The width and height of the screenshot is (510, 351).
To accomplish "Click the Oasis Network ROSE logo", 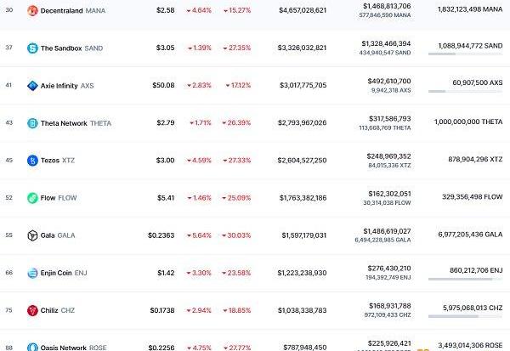I will pyautogui.click(x=32, y=347).
